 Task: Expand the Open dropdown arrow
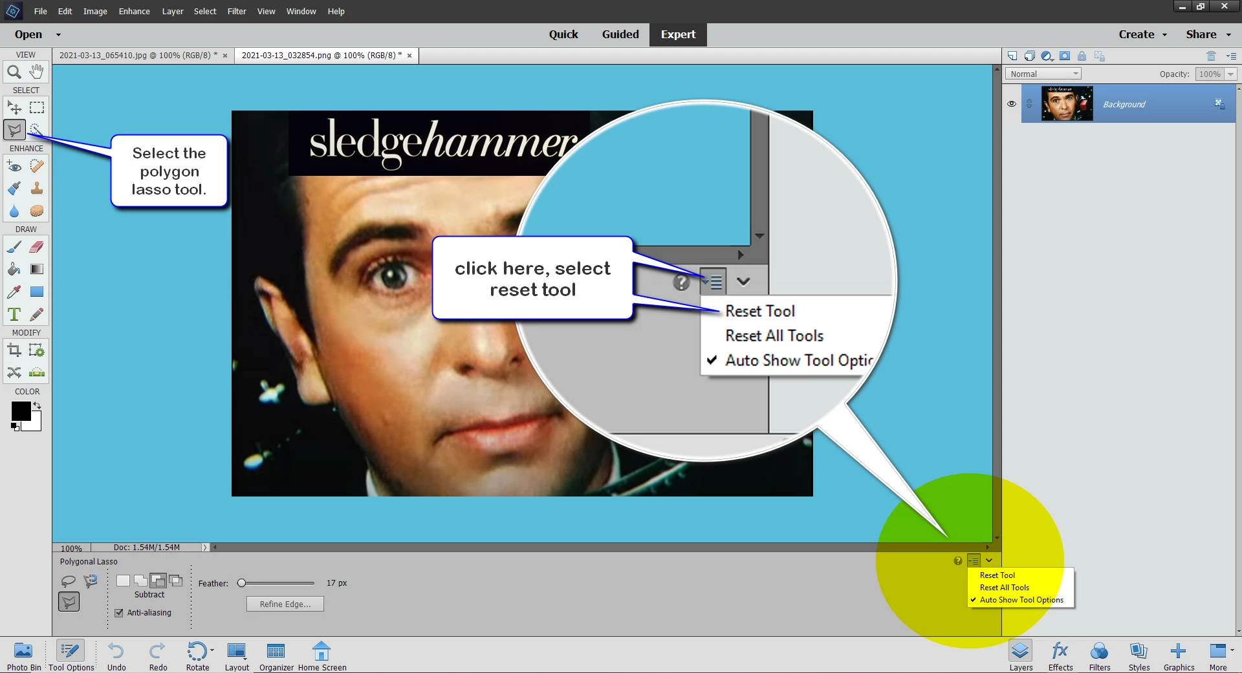tap(58, 35)
